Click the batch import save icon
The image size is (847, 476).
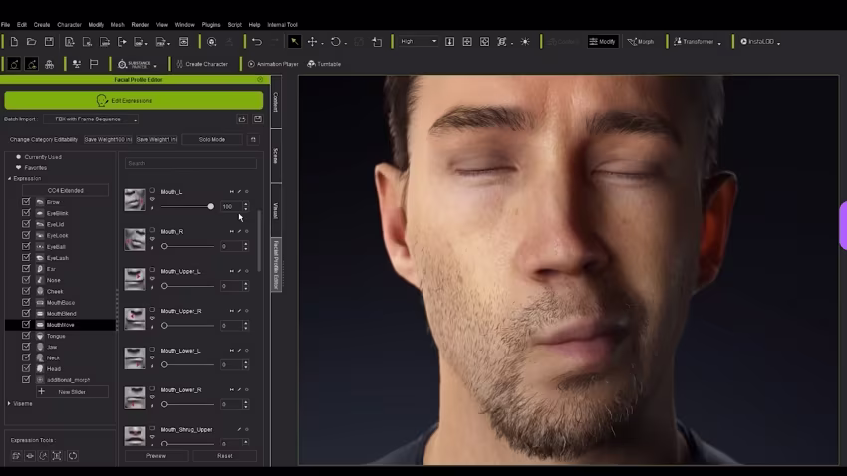pos(258,119)
